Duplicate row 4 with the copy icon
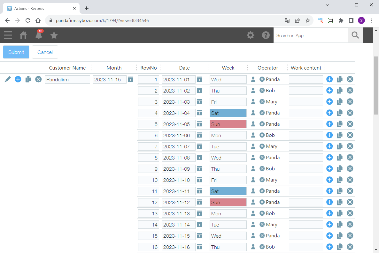 (340, 113)
